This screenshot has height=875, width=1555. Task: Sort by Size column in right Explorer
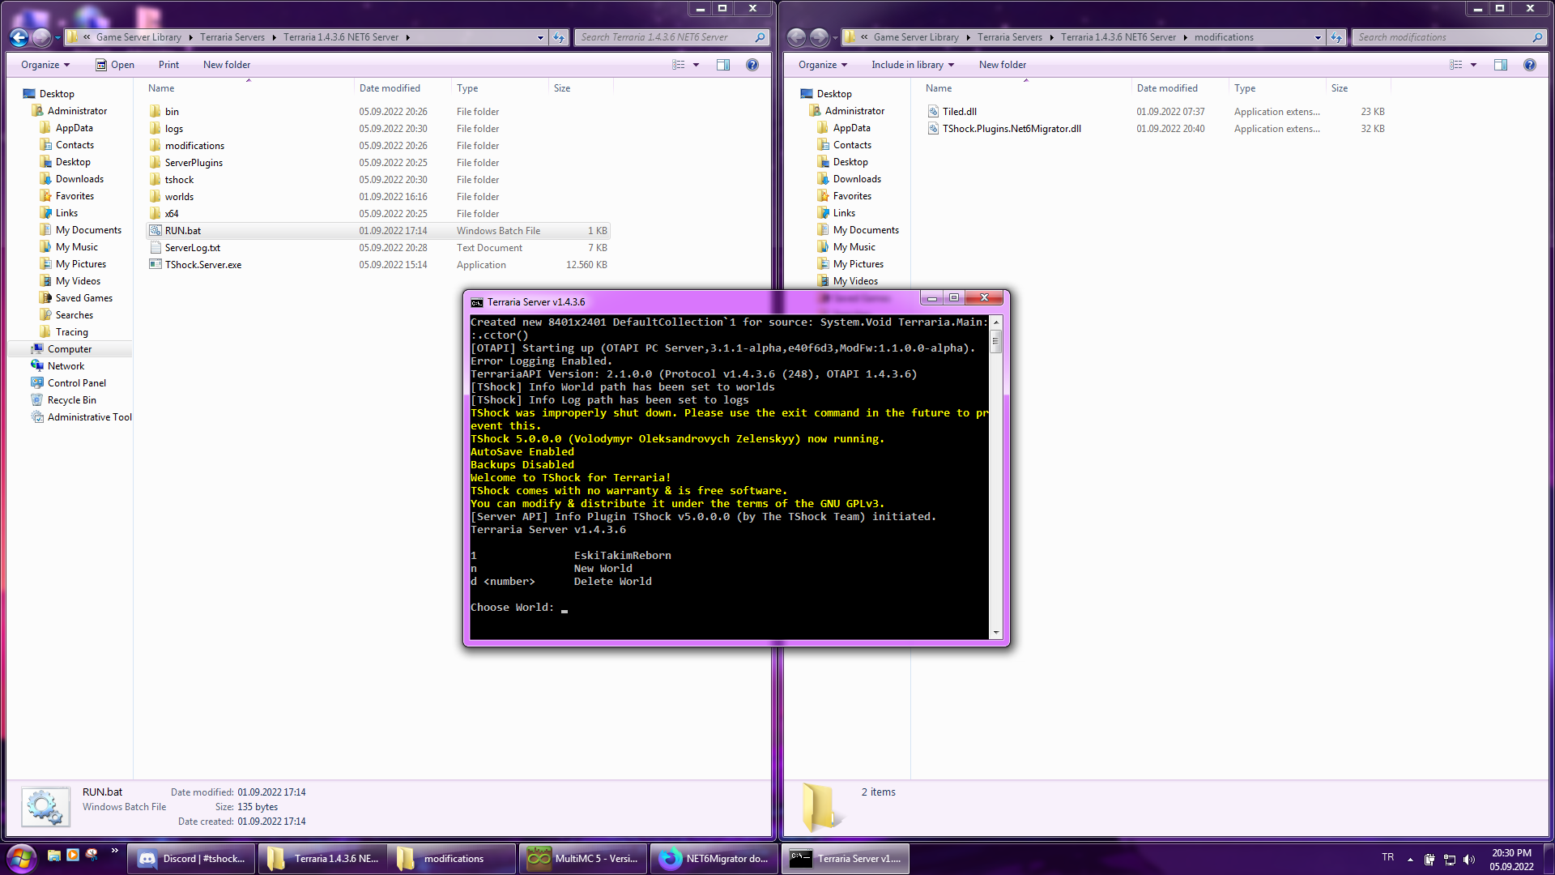pyautogui.click(x=1357, y=88)
